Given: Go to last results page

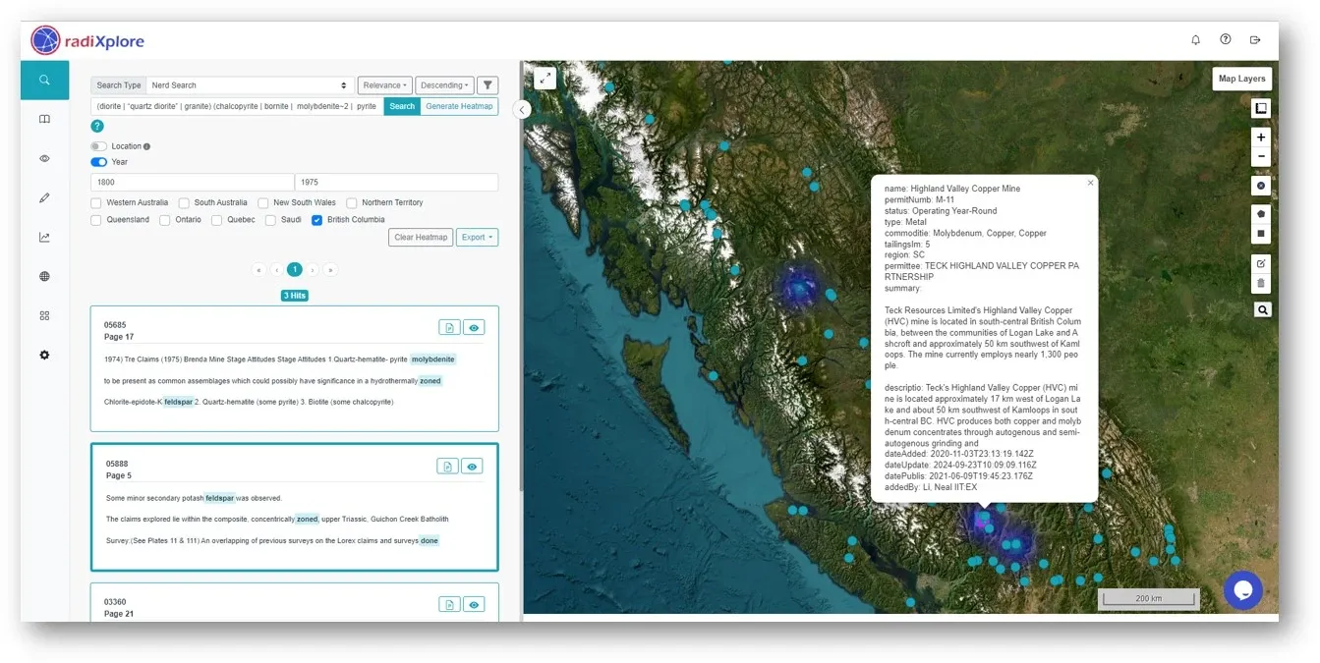Looking at the screenshot, I should (x=330, y=269).
